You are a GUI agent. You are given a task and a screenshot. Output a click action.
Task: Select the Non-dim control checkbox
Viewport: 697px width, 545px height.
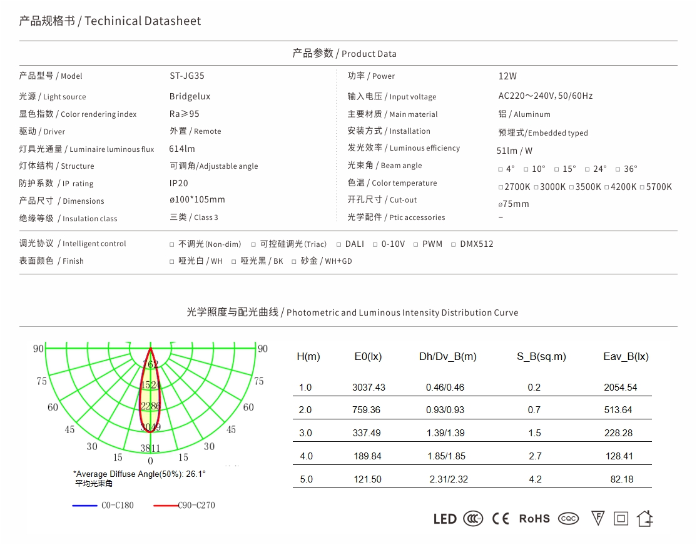pyautogui.click(x=172, y=245)
